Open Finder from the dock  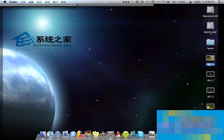[x=43, y=134]
